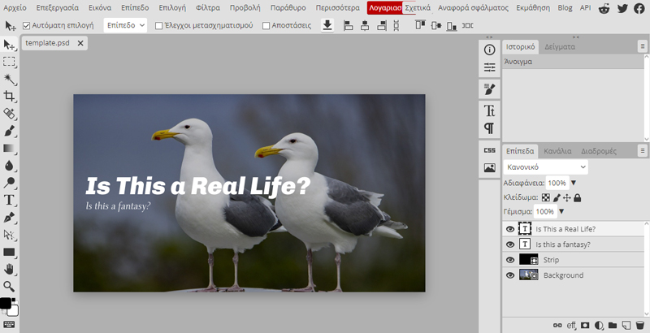Select the Dodge tool
This screenshot has width=650, height=333.
pos(9,183)
